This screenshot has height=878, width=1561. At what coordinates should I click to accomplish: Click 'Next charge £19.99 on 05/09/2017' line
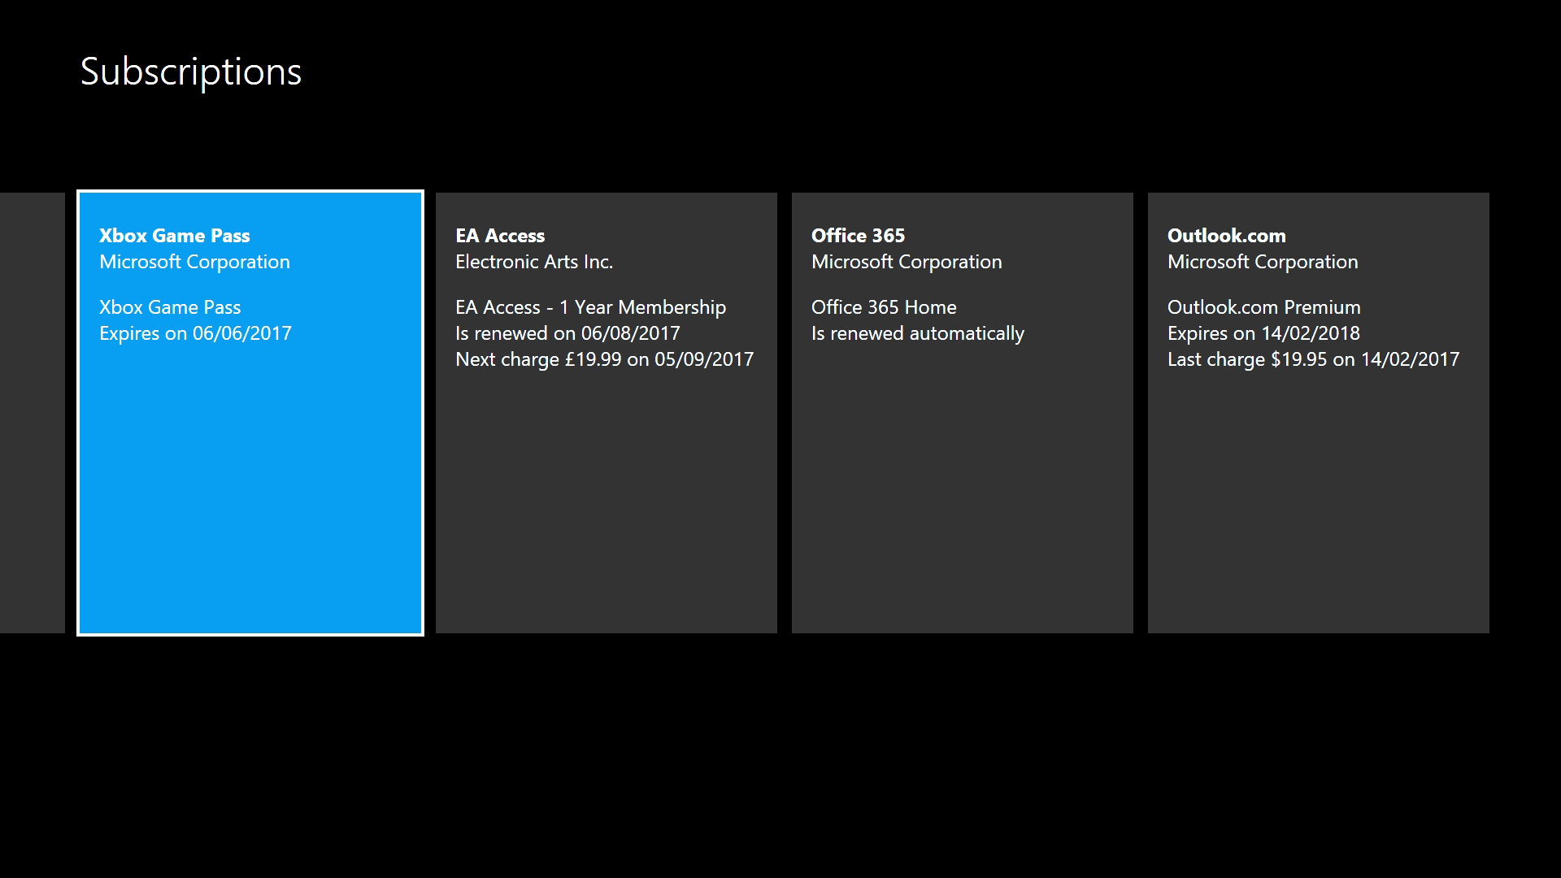click(x=604, y=359)
